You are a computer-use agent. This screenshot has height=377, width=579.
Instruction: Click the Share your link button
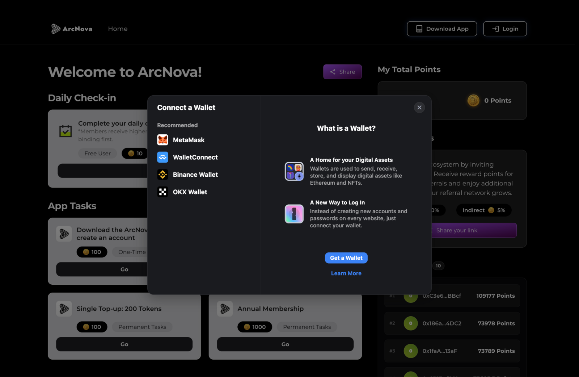pyautogui.click(x=474, y=230)
